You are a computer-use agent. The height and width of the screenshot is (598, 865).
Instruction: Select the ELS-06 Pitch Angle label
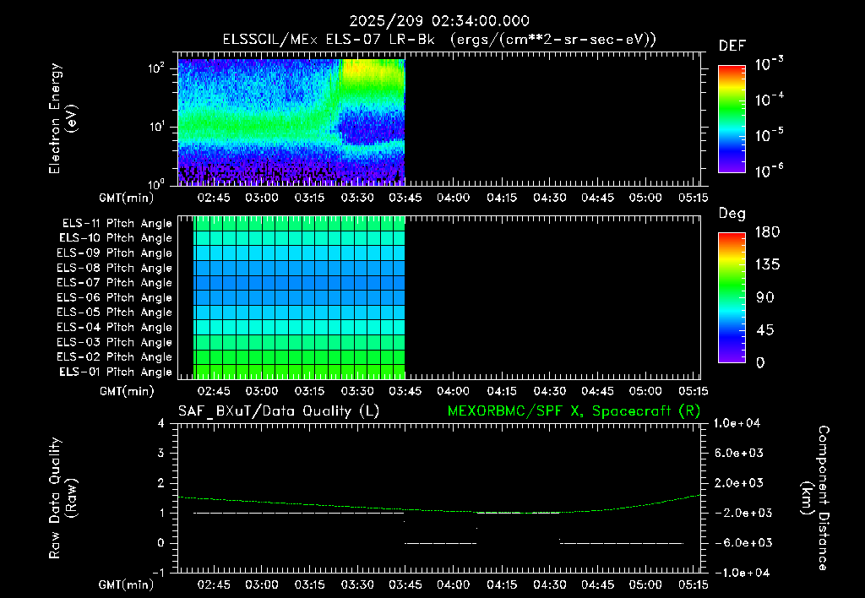tap(114, 298)
